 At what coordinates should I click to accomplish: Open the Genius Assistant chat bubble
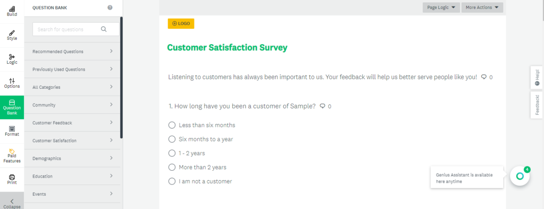click(520, 176)
